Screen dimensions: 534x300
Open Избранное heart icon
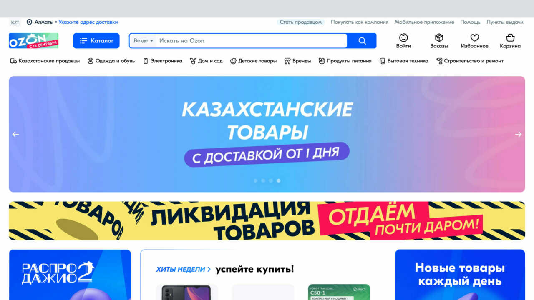click(x=475, y=37)
